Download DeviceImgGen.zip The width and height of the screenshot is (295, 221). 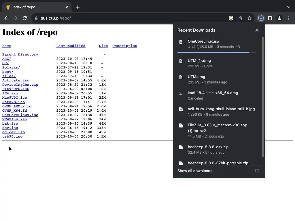20,85
